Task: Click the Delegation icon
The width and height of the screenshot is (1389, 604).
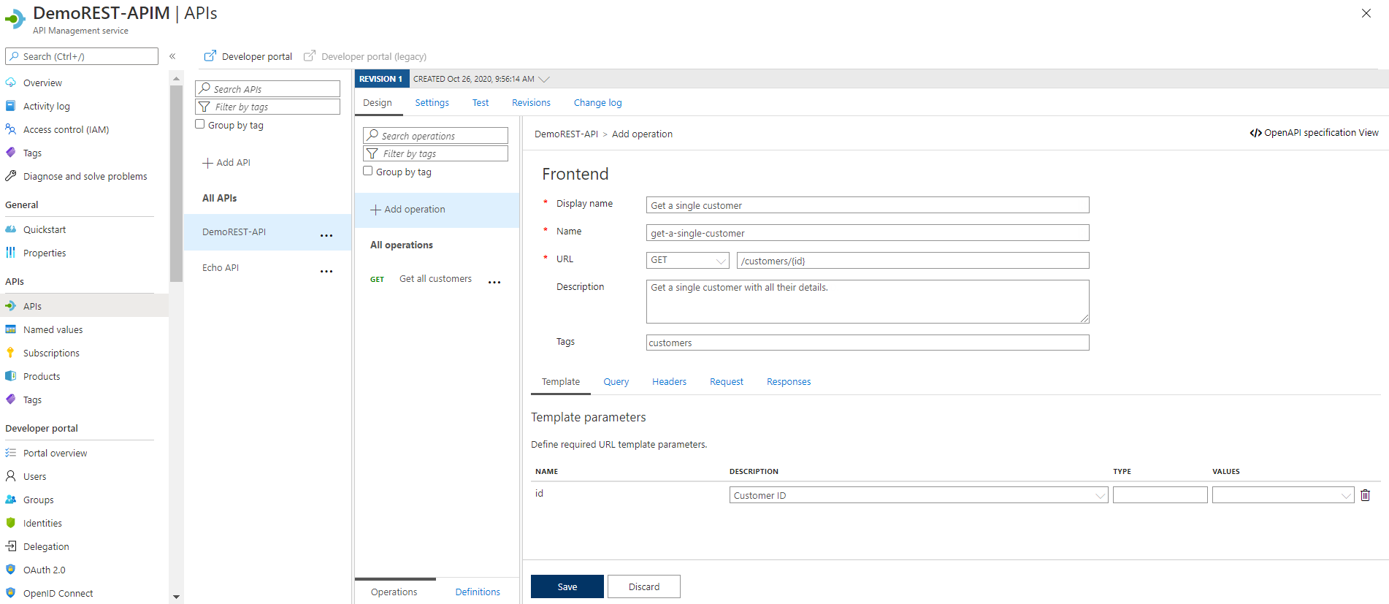Action: 11,546
